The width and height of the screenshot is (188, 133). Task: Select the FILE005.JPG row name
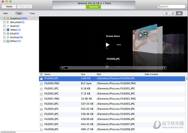(x=51, y=114)
